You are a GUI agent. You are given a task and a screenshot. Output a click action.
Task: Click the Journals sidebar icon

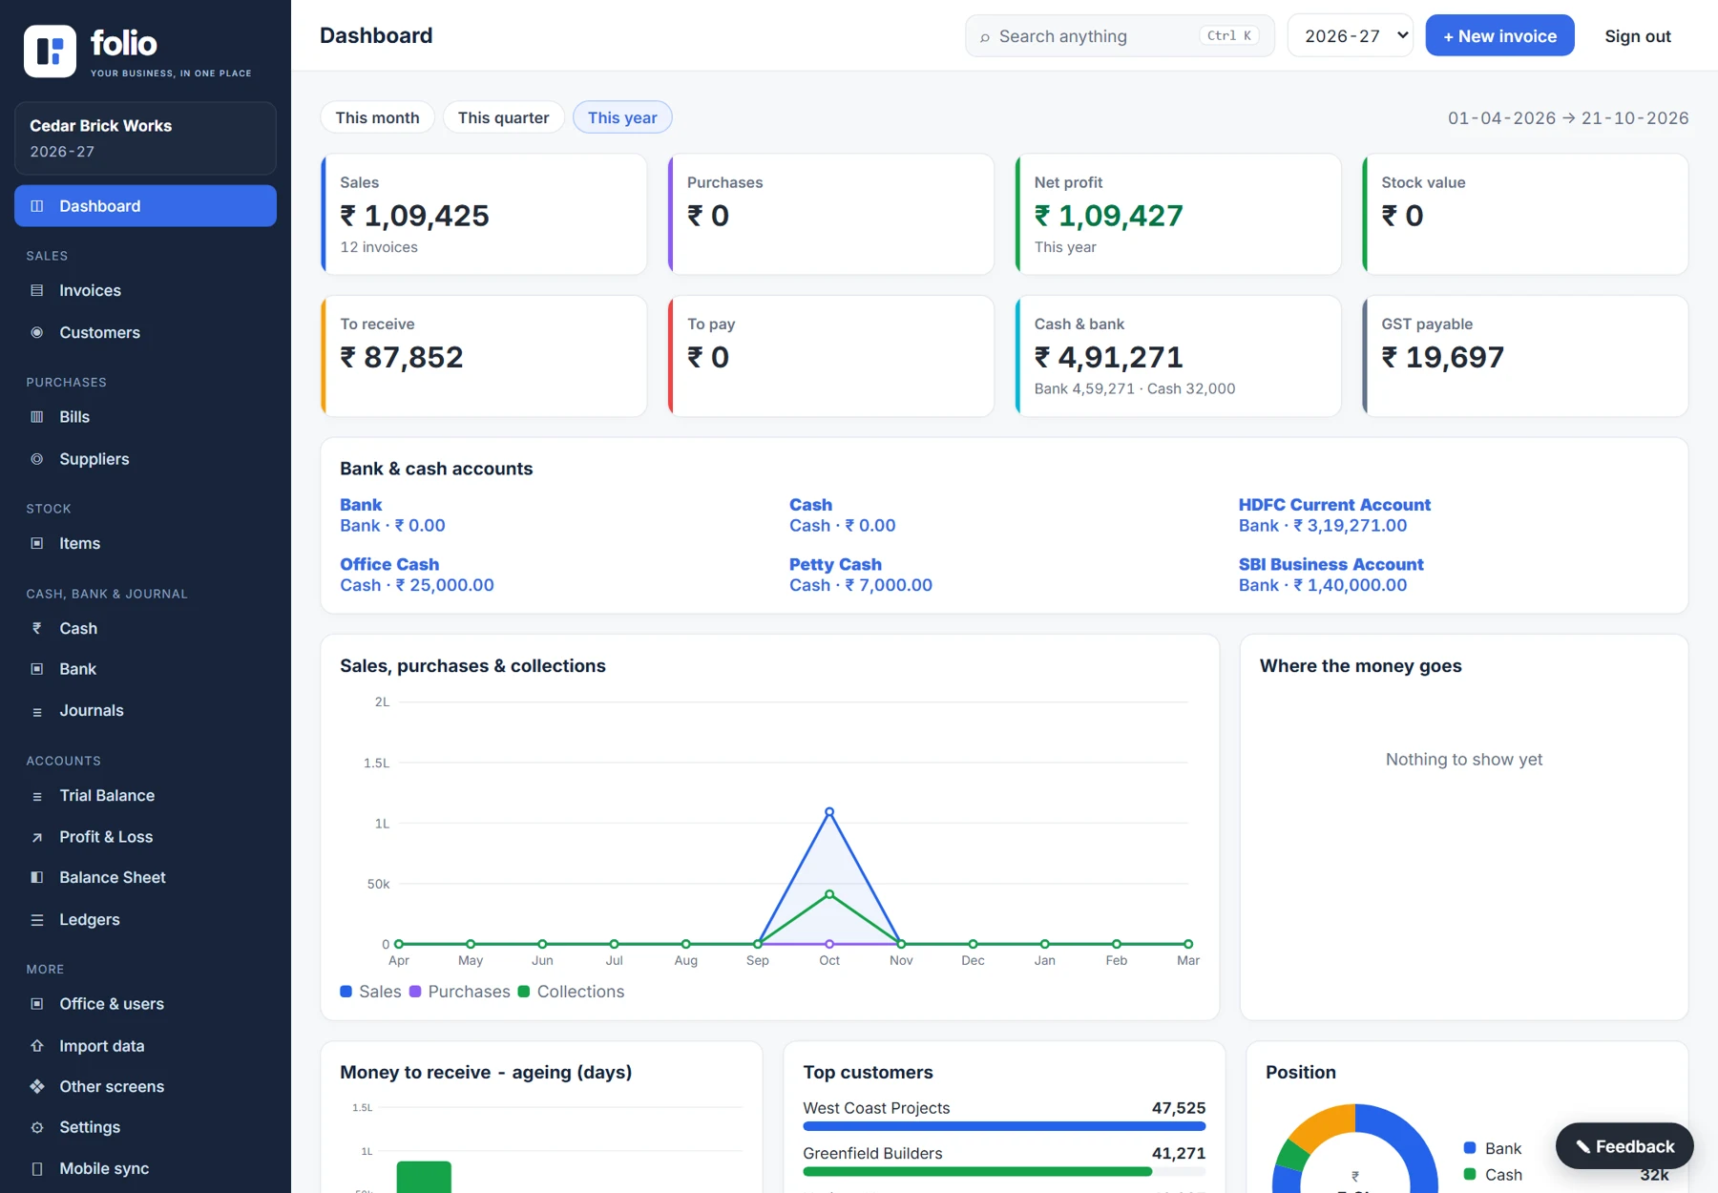click(x=37, y=711)
